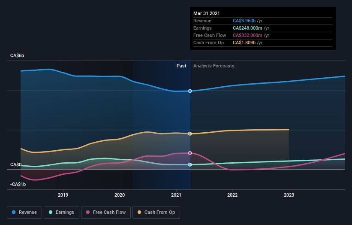Click the 2019 x-axis label
This screenshot has height=225, width=352.
coord(63,195)
